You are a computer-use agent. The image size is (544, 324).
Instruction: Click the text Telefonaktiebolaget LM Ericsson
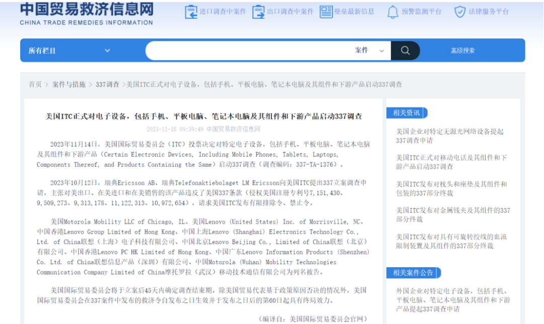227,183
